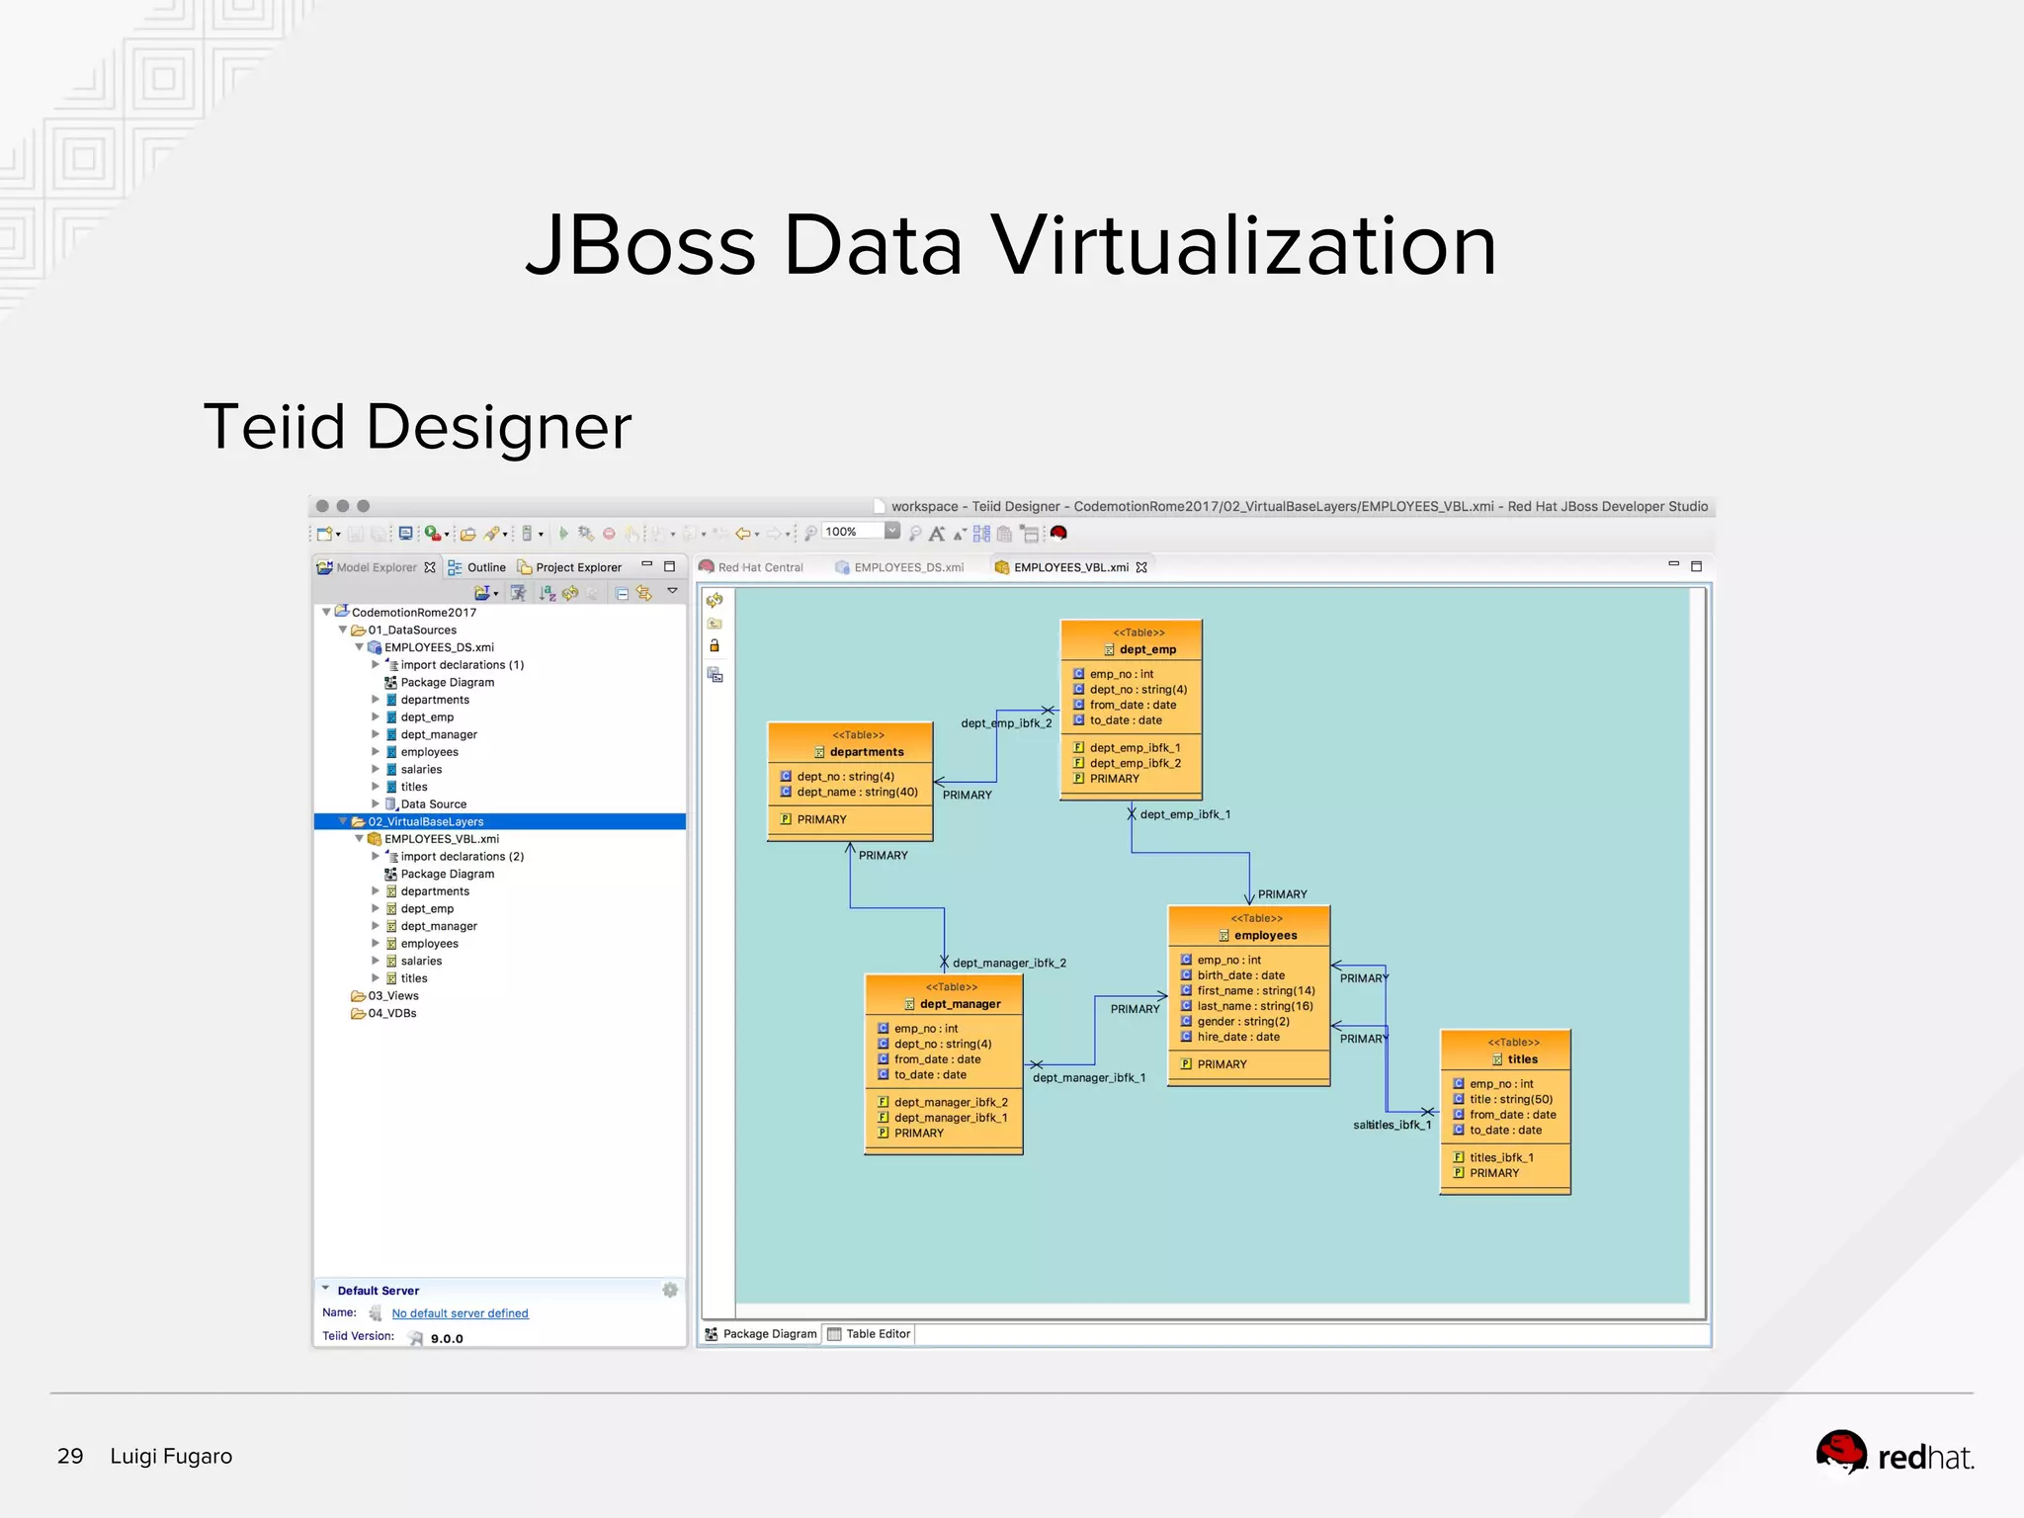
Task: Click the gear debug icon in toolbar
Action: (x=586, y=534)
